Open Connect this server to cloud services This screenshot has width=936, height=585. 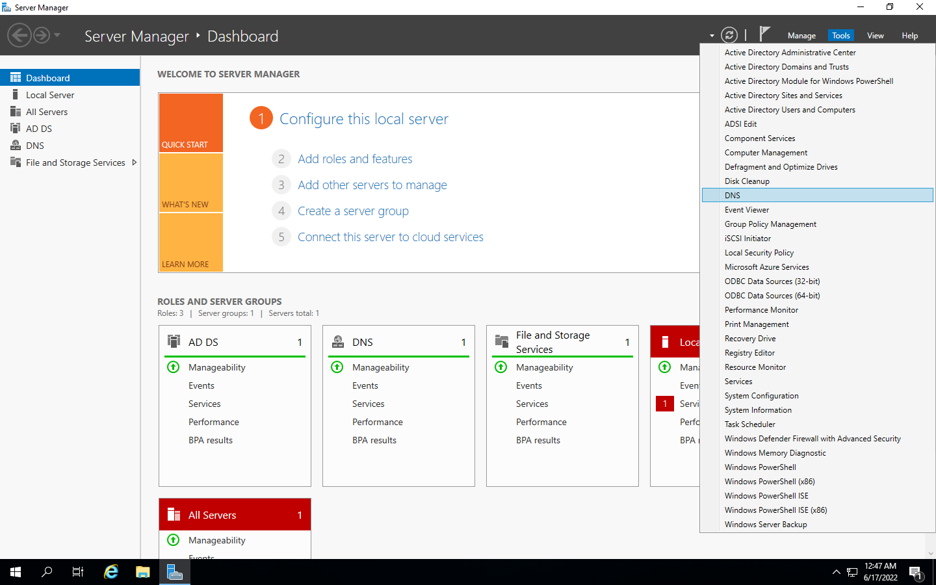pyautogui.click(x=390, y=237)
